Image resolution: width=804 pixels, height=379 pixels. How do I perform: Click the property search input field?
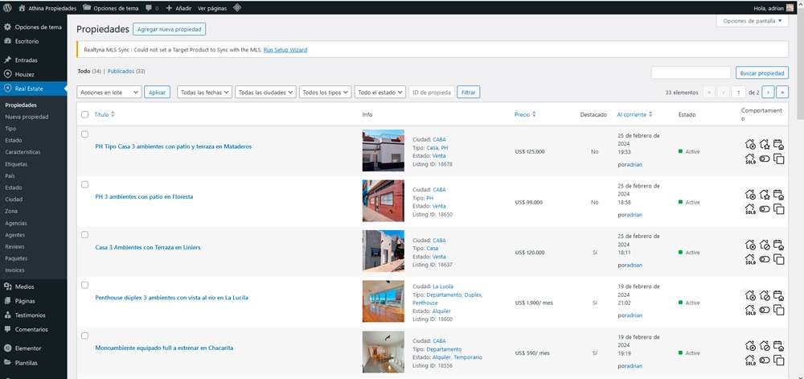point(691,73)
